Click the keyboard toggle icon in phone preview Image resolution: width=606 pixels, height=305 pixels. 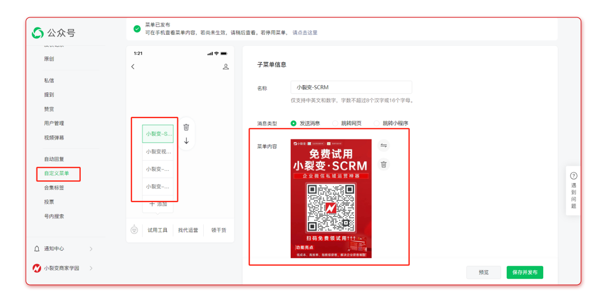pyautogui.click(x=134, y=230)
